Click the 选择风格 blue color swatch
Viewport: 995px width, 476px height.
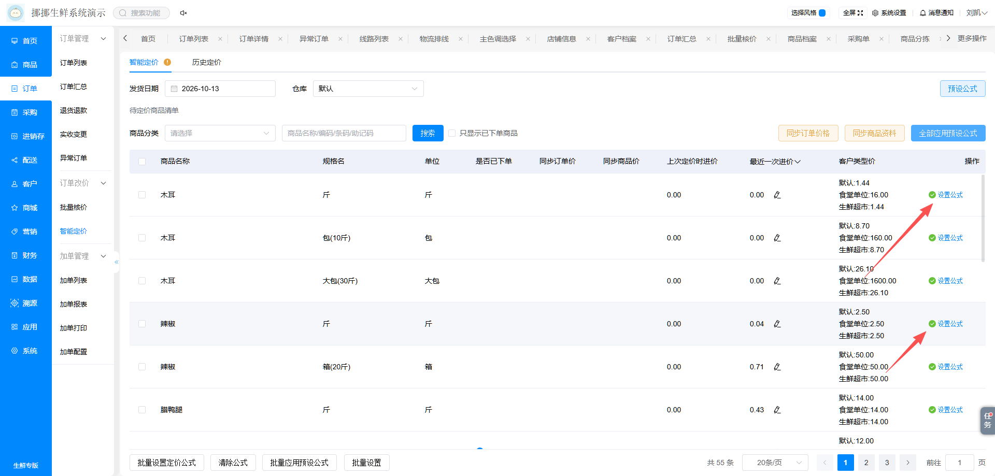[822, 13]
